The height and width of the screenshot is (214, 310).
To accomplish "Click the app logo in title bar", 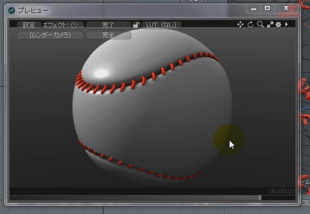I will [x=12, y=9].
